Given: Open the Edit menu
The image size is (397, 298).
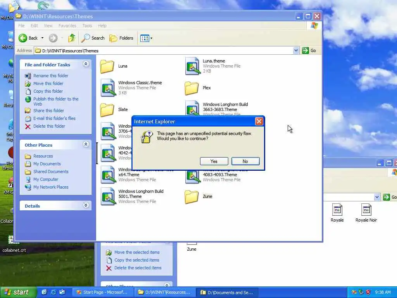Looking at the screenshot, I should point(34,26).
